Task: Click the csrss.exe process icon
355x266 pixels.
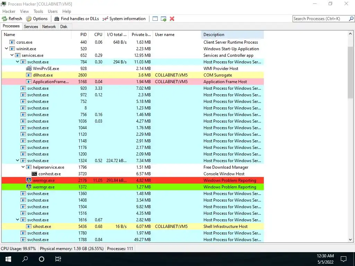Action: 12,42
